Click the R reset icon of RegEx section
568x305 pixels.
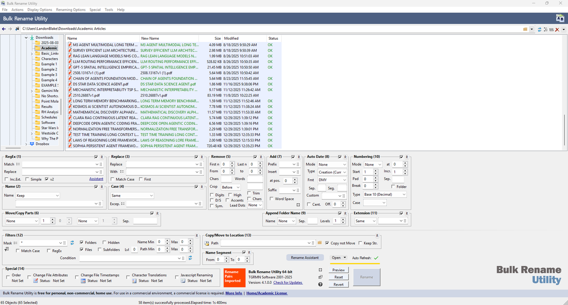[102, 157]
